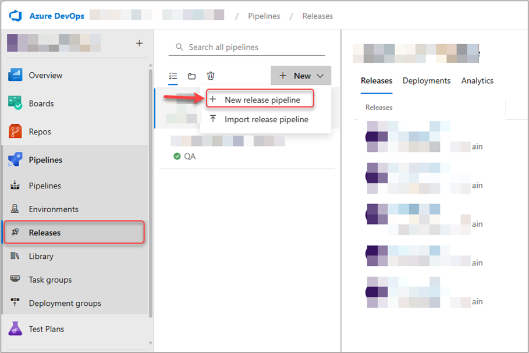Click the list view icon above pipelines

pos(173,76)
